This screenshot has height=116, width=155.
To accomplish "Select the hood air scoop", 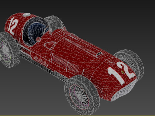I will pos(99,54).
